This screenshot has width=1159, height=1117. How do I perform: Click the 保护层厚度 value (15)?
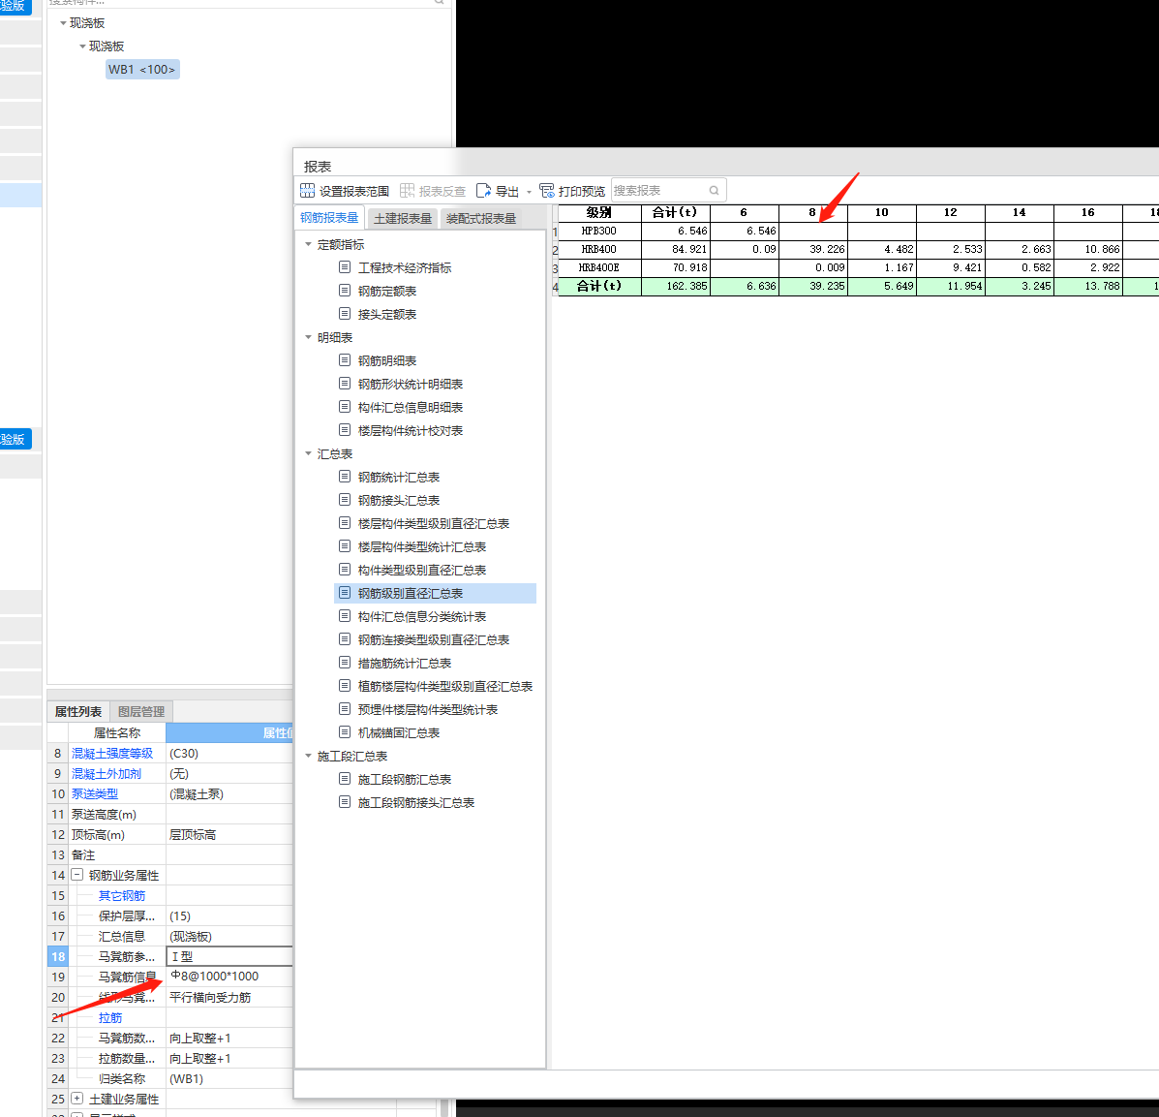(x=229, y=915)
